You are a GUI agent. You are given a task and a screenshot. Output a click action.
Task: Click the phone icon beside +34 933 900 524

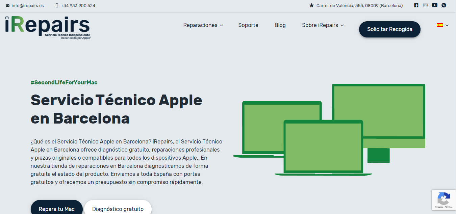(57, 5)
